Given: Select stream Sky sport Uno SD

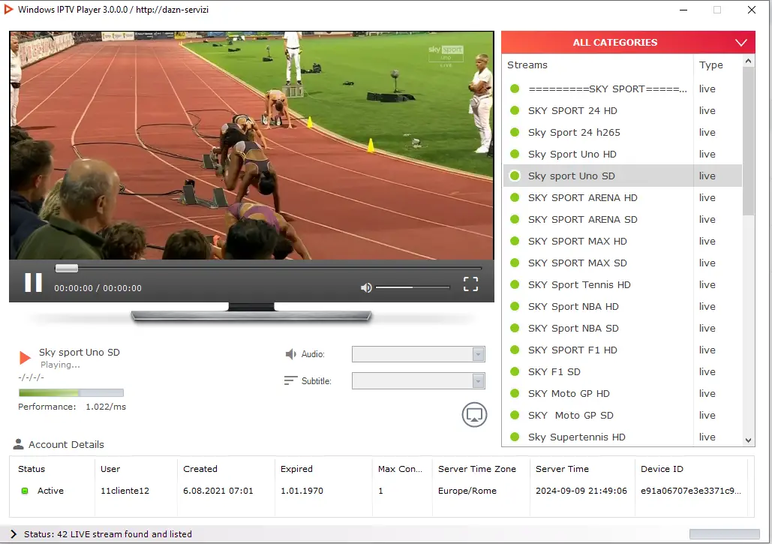Looking at the screenshot, I should pyautogui.click(x=623, y=176).
